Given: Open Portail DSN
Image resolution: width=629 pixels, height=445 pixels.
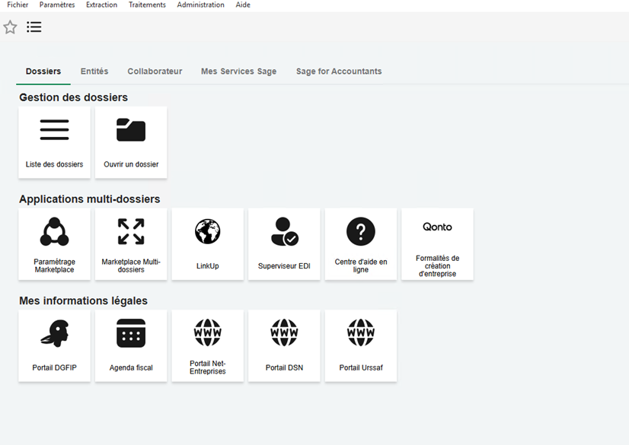Looking at the screenshot, I should (x=284, y=345).
